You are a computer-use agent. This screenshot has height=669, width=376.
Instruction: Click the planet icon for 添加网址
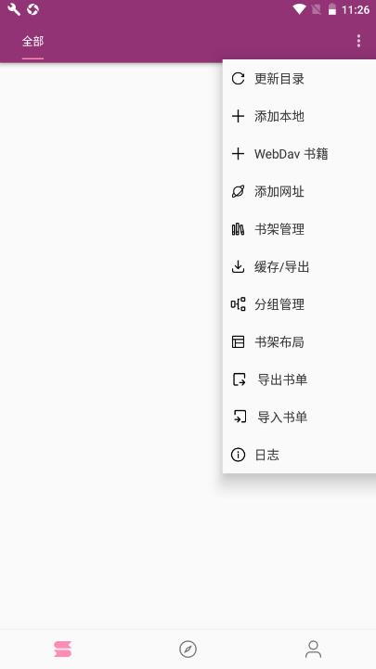click(238, 191)
